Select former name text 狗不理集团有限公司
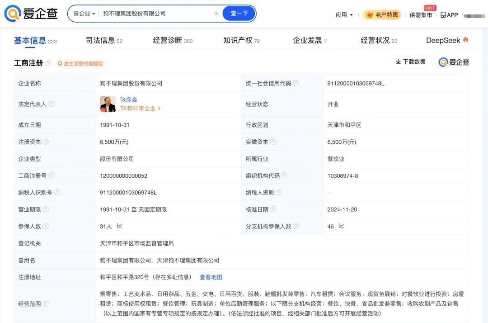 [126, 260]
